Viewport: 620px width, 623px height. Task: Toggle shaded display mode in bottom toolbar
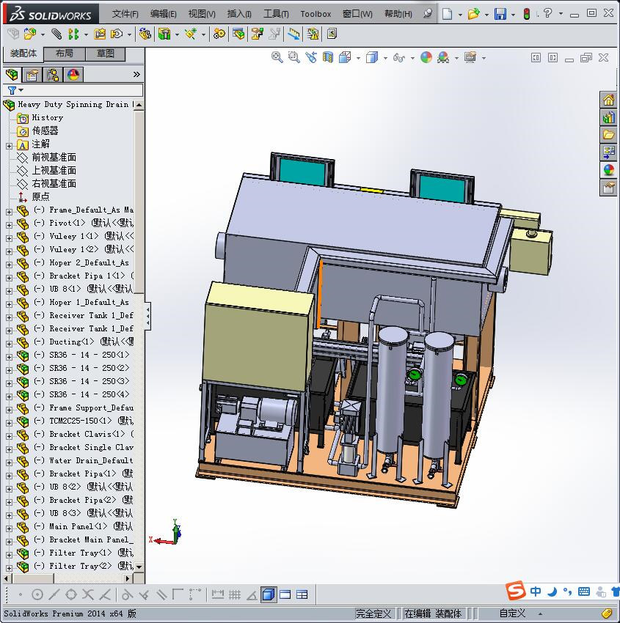pos(269,594)
